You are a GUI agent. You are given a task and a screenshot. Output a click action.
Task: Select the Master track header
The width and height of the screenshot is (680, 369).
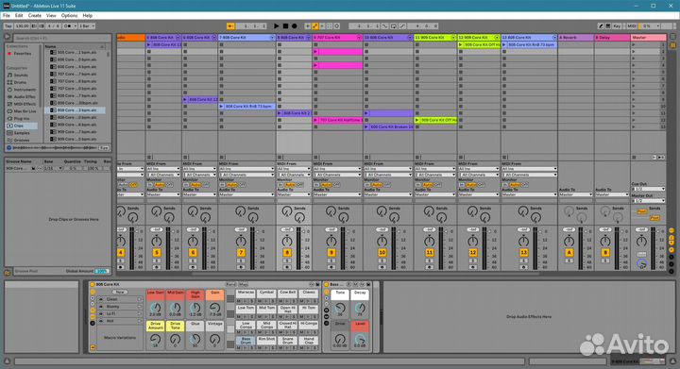tap(648, 38)
